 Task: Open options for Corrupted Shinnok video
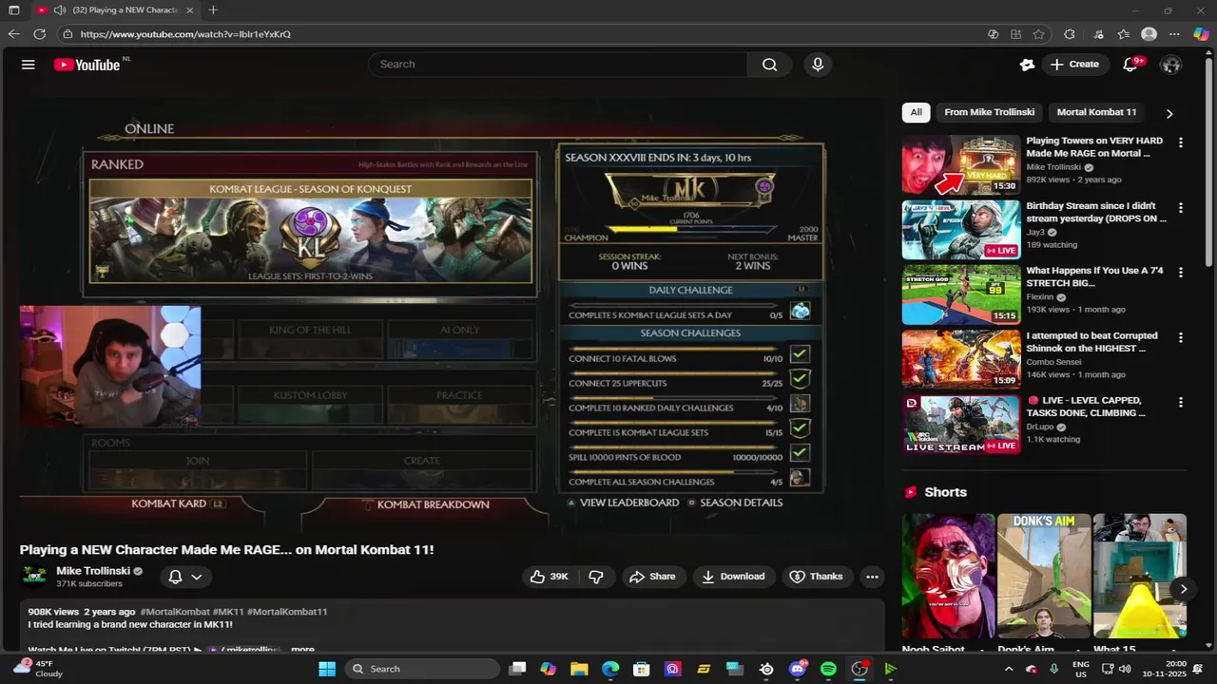pyautogui.click(x=1181, y=337)
